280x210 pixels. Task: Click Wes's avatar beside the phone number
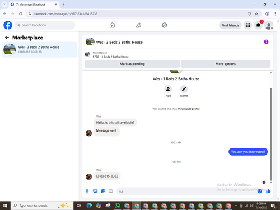[88, 176]
